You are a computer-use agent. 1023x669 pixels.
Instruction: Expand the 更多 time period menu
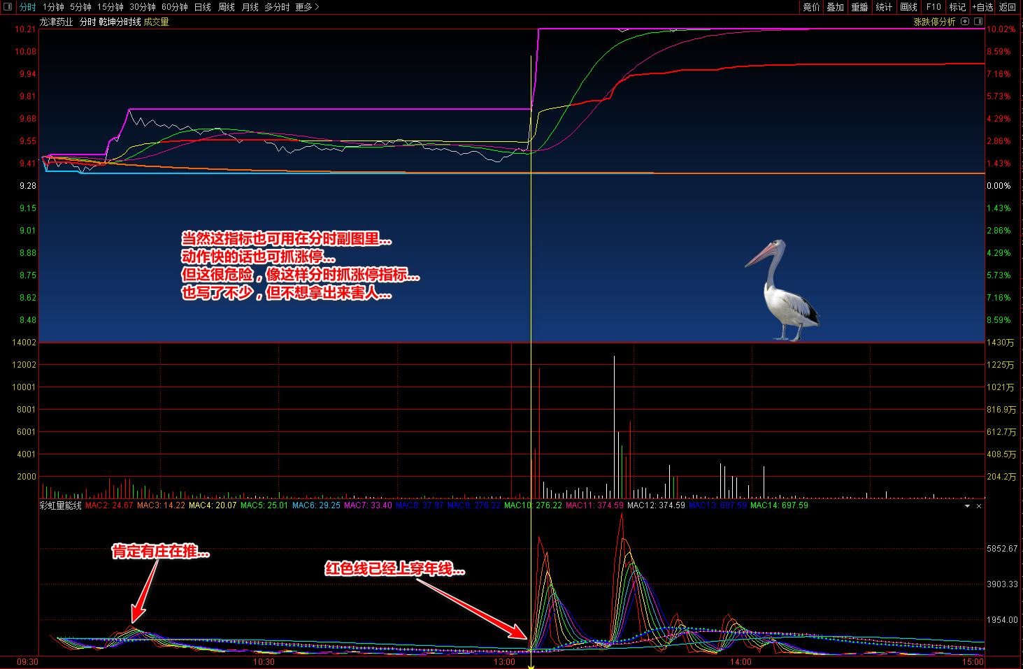tap(307, 7)
